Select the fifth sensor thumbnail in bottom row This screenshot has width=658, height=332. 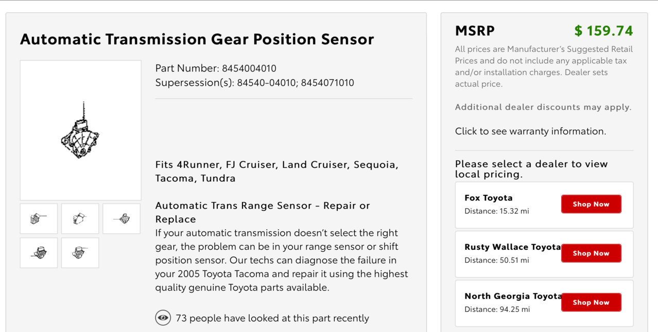click(80, 252)
